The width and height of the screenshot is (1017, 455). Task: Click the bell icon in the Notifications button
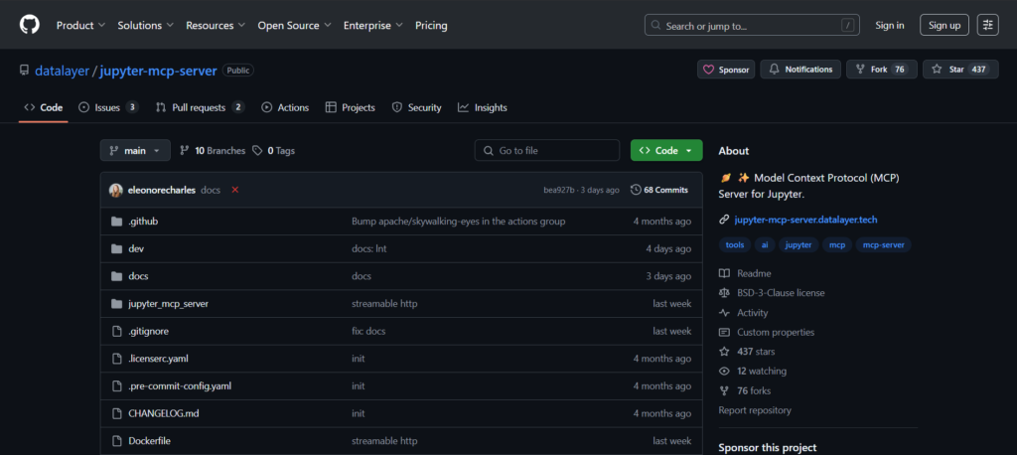(775, 70)
